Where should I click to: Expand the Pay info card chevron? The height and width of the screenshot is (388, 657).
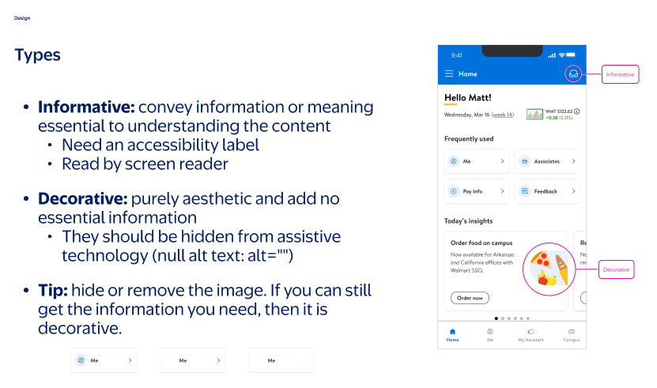[x=502, y=191]
